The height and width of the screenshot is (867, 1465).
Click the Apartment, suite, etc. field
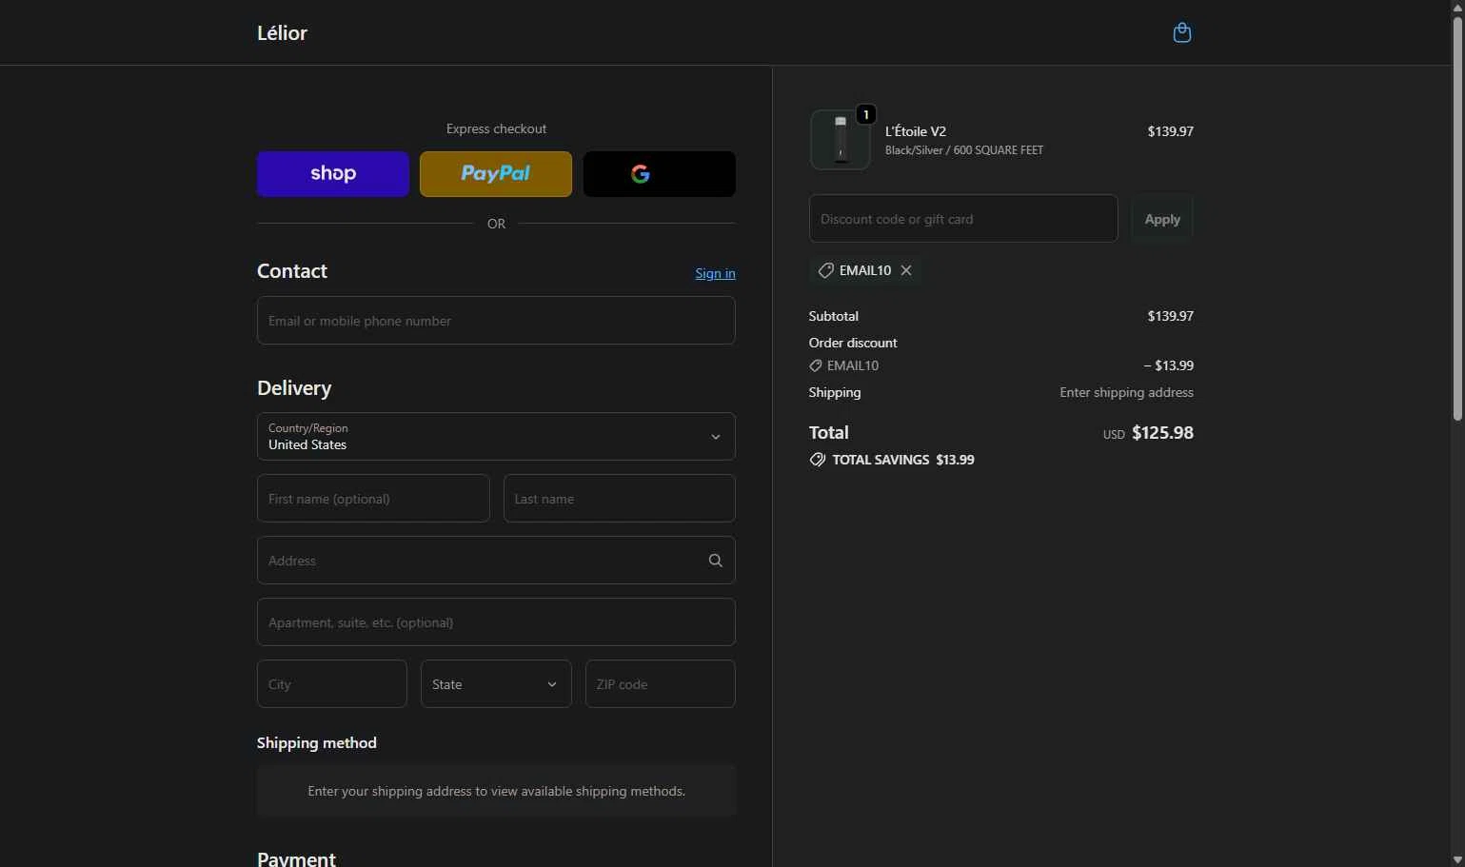click(x=496, y=622)
